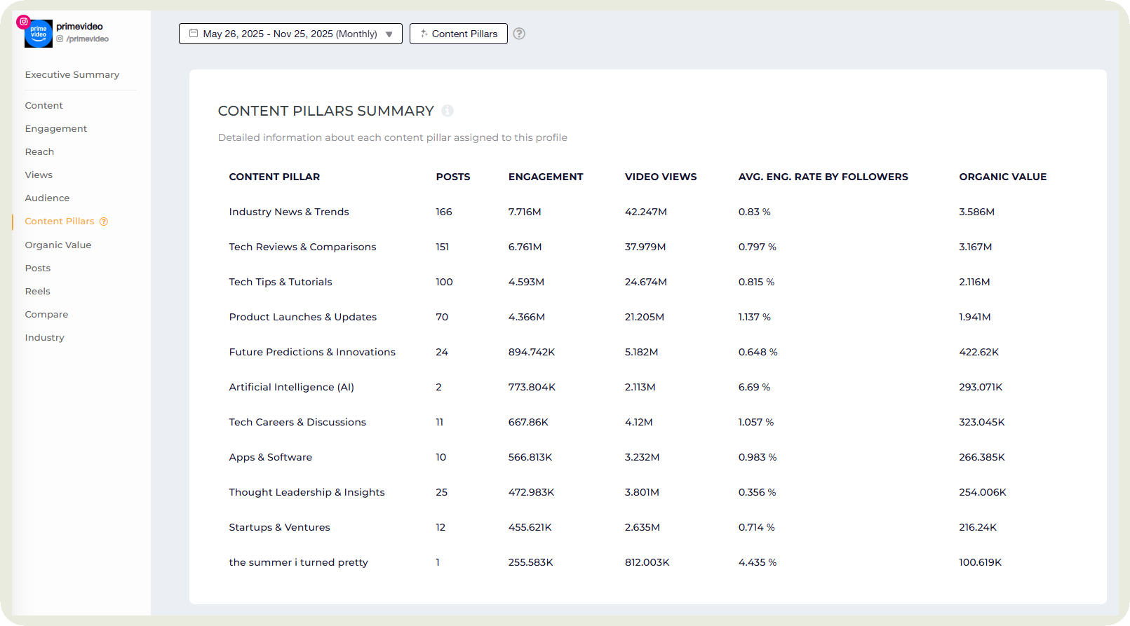The height and width of the screenshot is (626, 1130).
Task: Open the Reels section
Action: tap(38, 291)
